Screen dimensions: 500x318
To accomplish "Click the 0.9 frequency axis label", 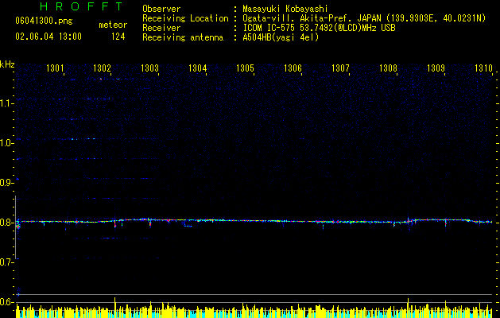I will 6,183.
